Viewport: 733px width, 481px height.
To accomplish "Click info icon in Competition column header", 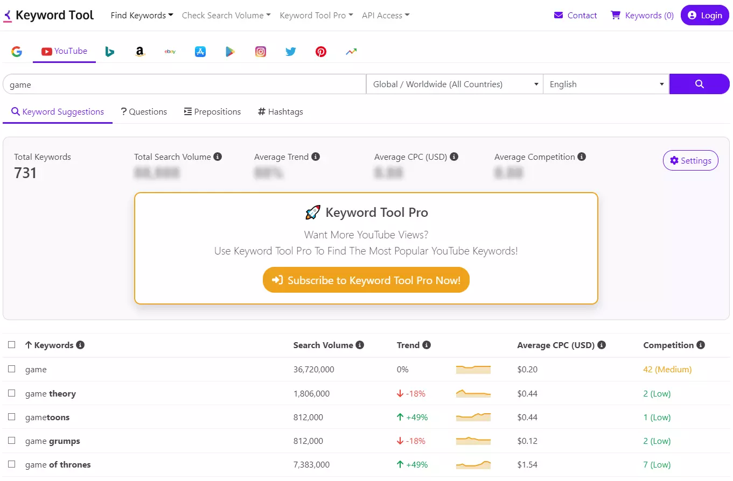I will (701, 345).
